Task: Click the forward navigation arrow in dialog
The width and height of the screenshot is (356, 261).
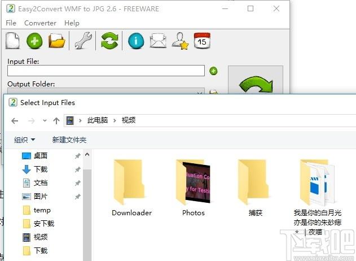Action: pos(32,121)
